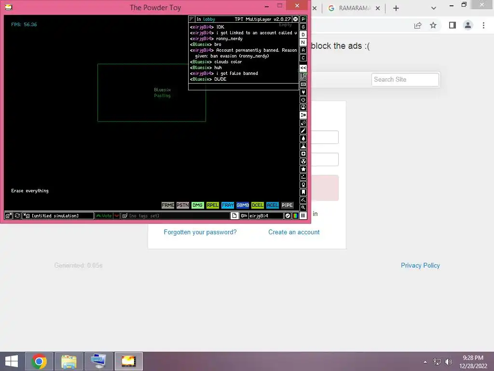Share this page icon in Chrome
The height and width of the screenshot is (371, 494).
(x=418, y=25)
